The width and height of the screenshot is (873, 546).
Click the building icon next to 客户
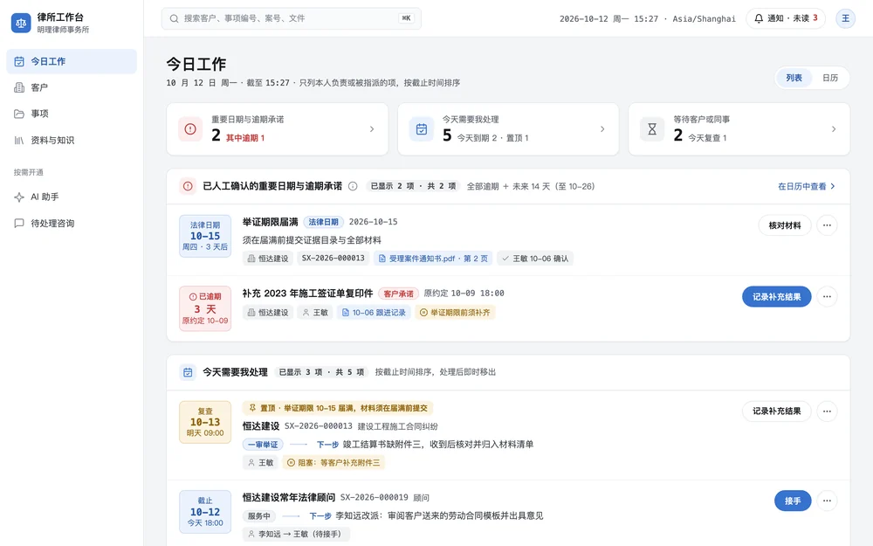click(19, 87)
